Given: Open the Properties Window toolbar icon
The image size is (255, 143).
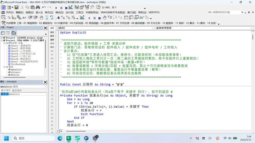Looking at the screenshot, I should click(82, 7).
